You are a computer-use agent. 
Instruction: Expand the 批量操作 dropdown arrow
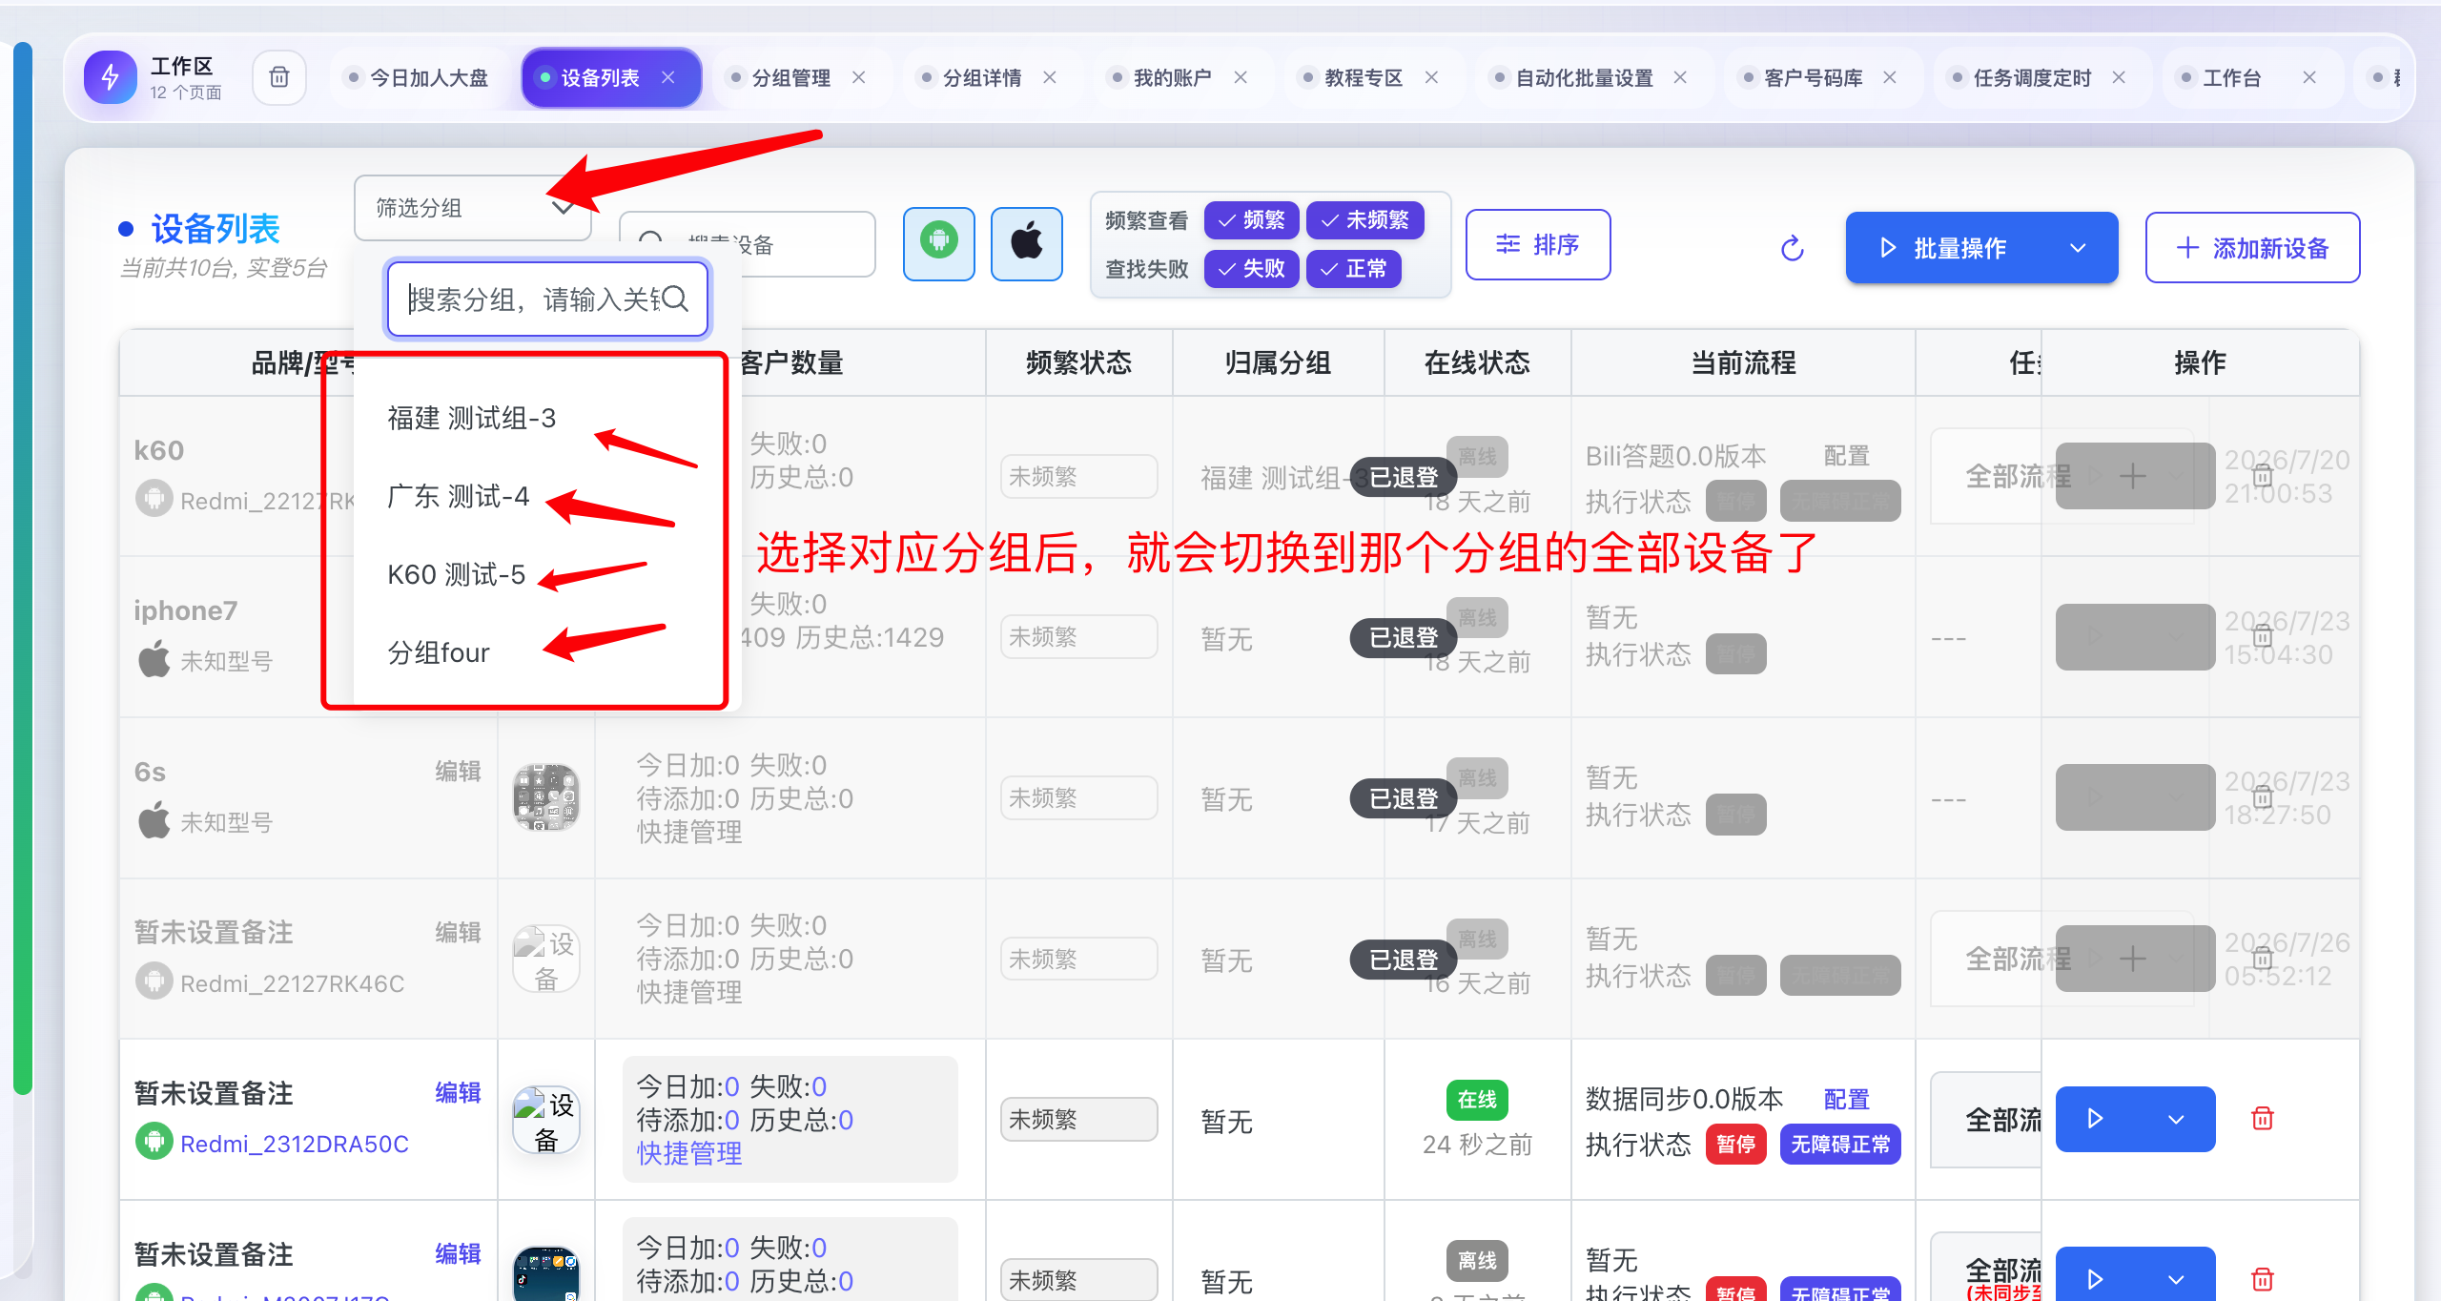coord(2078,248)
